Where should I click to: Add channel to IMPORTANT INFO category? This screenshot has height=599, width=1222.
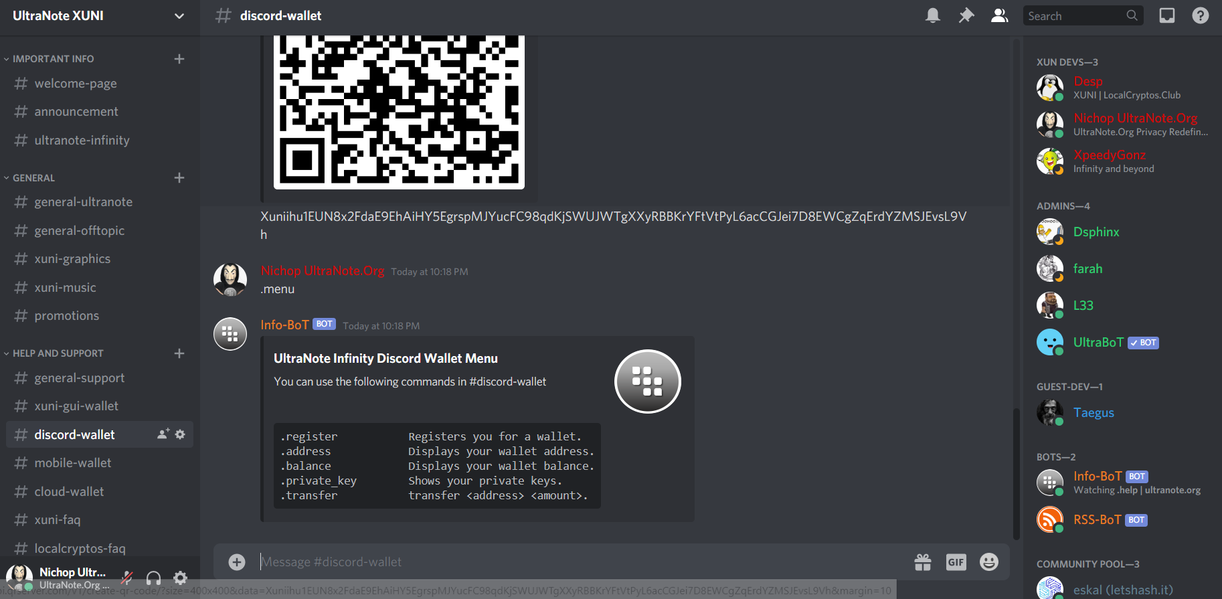pos(179,59)
